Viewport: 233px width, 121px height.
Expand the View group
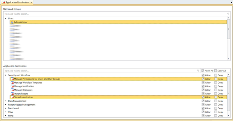5,112
